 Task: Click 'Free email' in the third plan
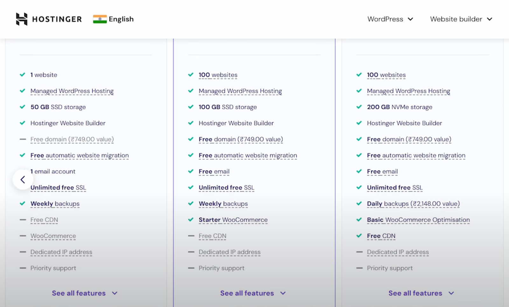pos(382,172)
